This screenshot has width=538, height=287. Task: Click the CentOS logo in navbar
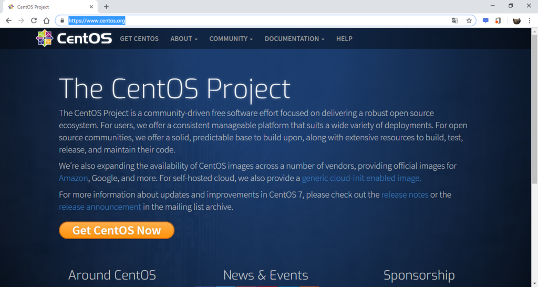point(74,38)
